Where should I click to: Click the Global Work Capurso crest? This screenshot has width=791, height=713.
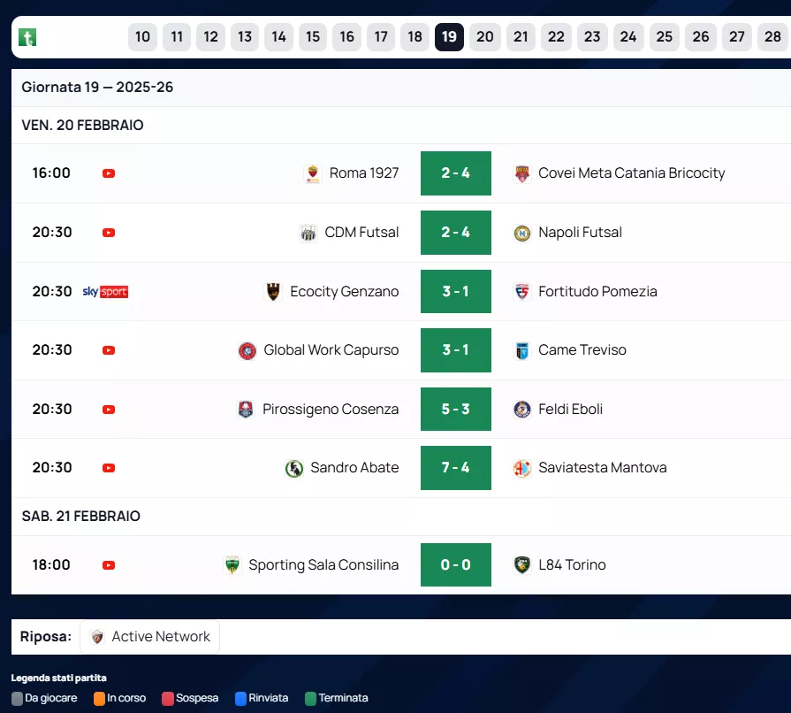[x=247, y=350]
